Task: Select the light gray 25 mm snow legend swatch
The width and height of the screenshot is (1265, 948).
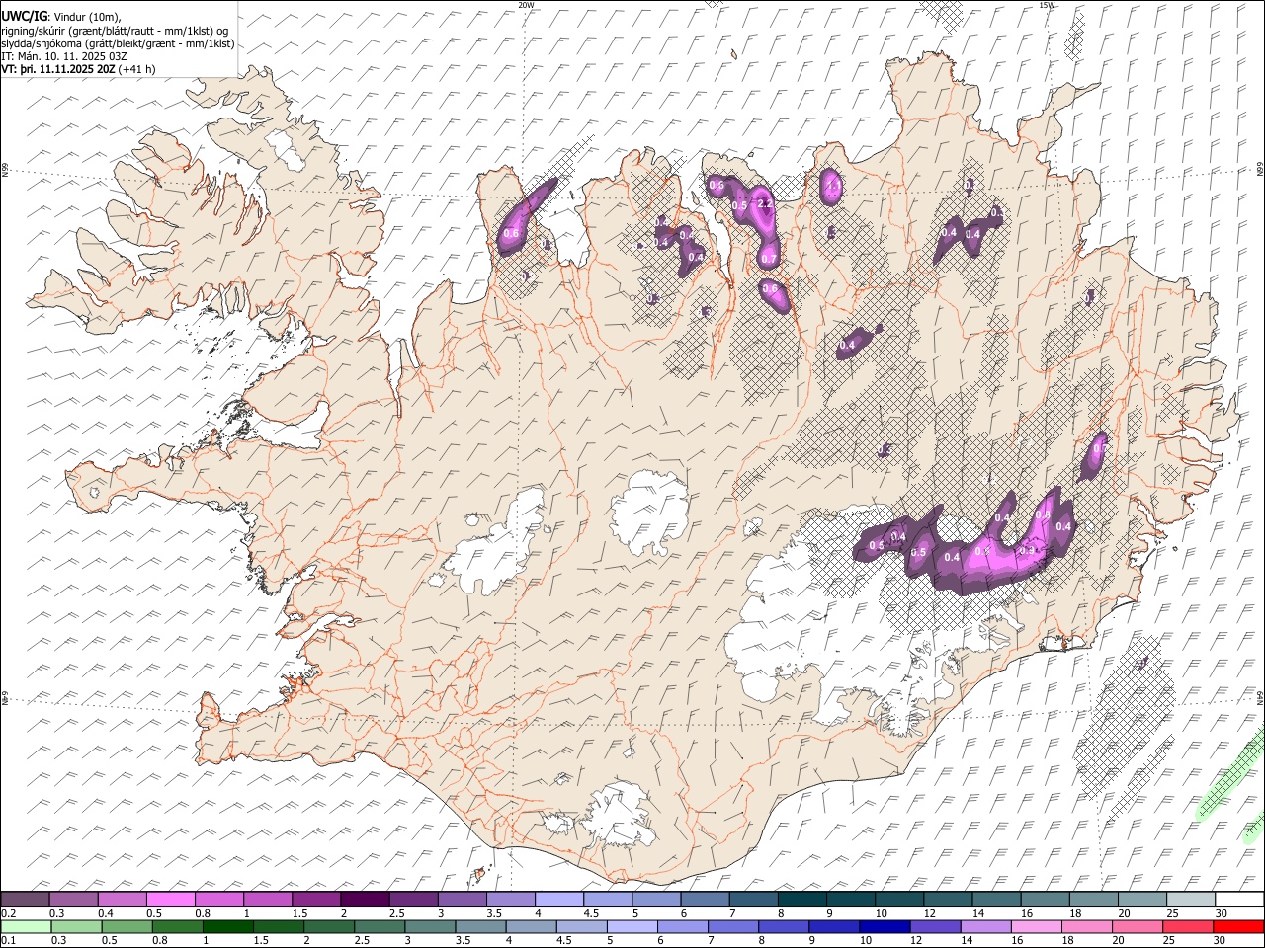Action: [x=1189, y=899]
